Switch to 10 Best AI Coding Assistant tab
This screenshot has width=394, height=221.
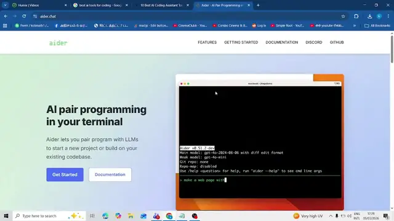coord(162,6)
